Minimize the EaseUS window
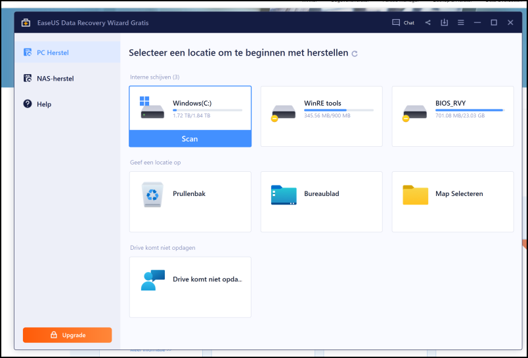This screenshot has width=528, height=358. pyautogui.click(x=477, y=22)
